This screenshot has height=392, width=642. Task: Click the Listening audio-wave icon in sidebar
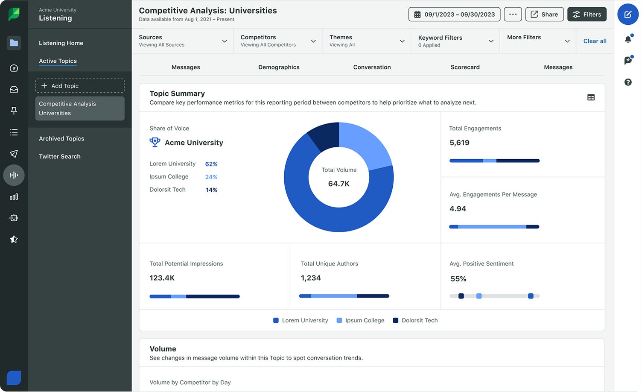coord(14,175)
